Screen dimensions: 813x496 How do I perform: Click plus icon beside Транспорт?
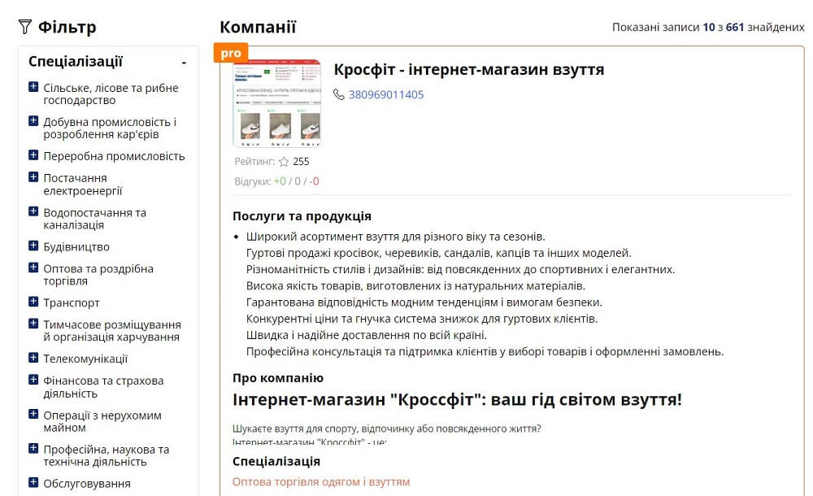coord(33,302)
